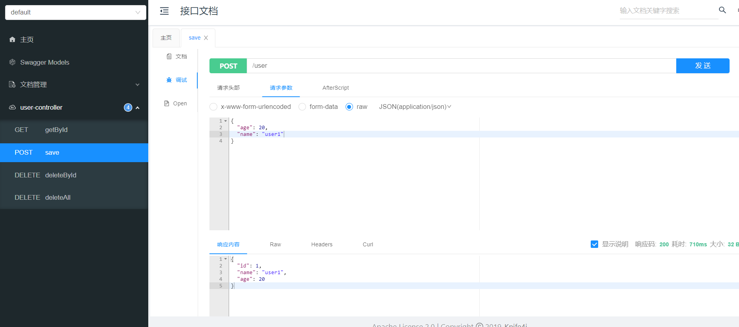
Task: Click the response "age": 20 line
Action: click(251, 279)
